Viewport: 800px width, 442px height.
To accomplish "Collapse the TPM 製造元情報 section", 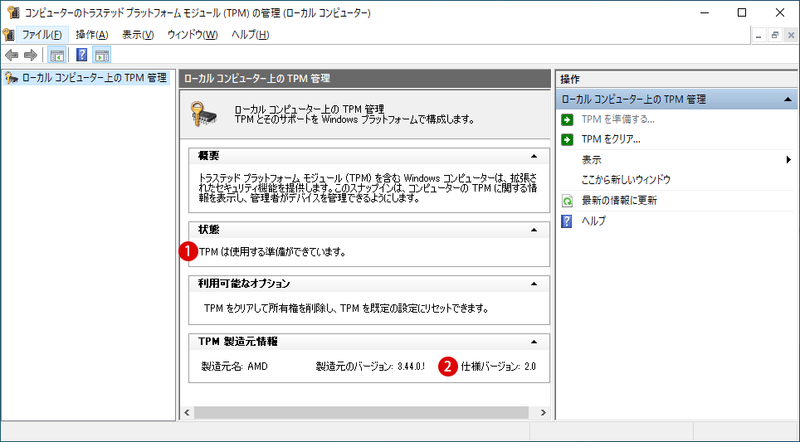I will (x=534, y=342).
